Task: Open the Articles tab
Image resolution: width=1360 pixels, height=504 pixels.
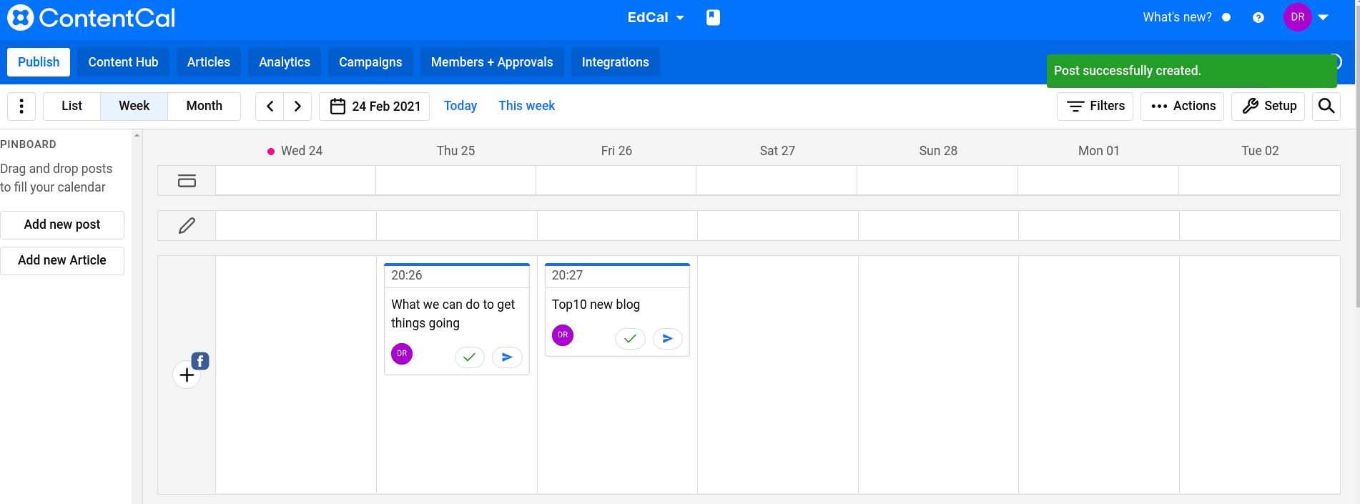Action: click(x=209, y=62)
